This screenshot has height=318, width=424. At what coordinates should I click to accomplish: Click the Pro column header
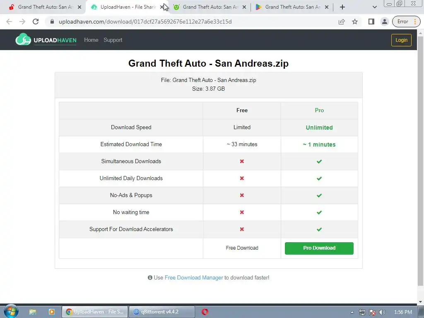click(x=319, y=110)
